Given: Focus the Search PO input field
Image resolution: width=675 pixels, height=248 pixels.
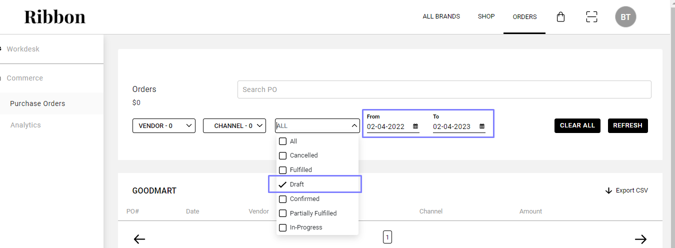Looking at the screenshot, I should (x=444, y=89).
